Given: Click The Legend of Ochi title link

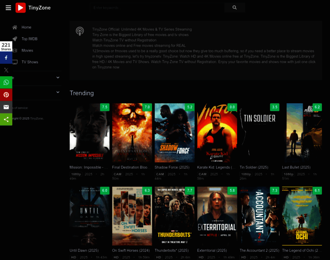Looking at the screenshot, I should pyautogui.click(x=302, y=250).
